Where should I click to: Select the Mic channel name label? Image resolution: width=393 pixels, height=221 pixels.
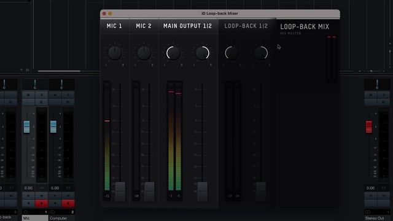click(x=35, y=219)
